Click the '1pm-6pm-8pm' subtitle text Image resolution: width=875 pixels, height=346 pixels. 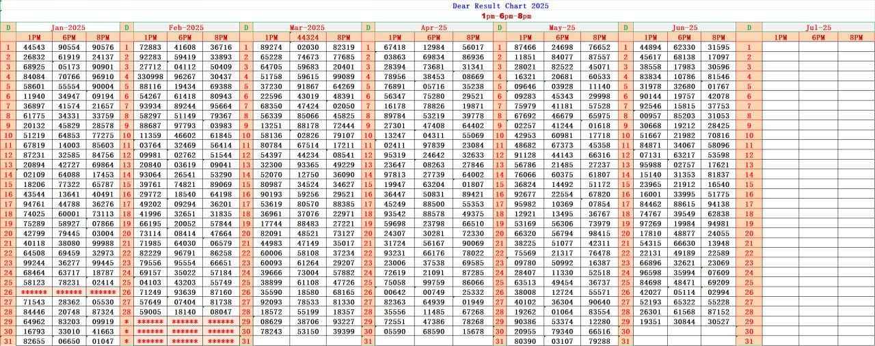click(505, 15)
